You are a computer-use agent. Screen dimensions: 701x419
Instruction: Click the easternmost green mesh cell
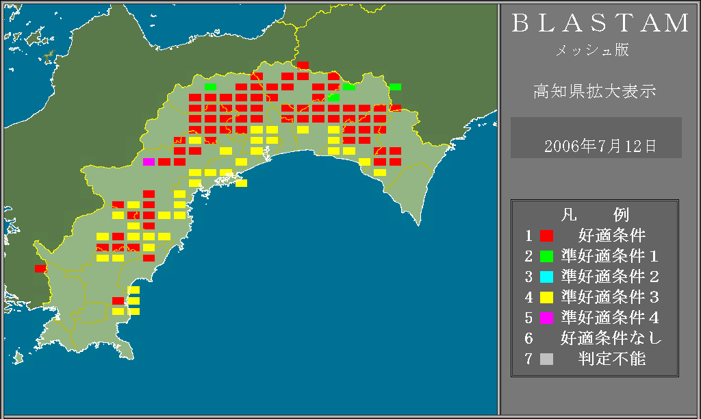395,87
